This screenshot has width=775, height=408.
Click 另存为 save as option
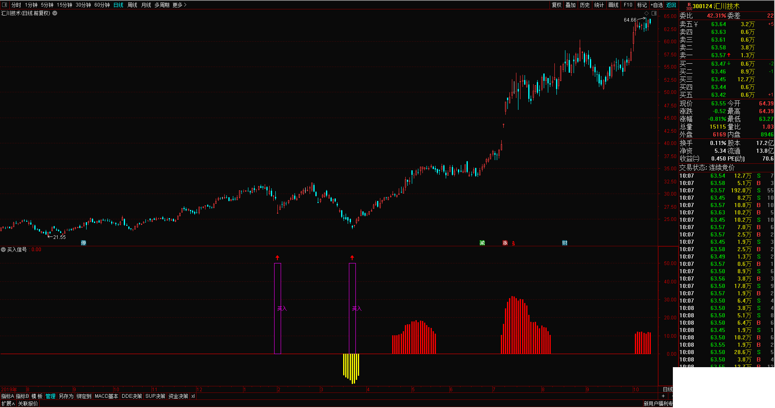[x=66, y=396]
